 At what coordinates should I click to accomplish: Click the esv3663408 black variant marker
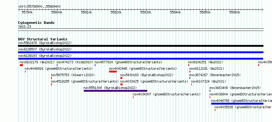click(x=210, y=91)
